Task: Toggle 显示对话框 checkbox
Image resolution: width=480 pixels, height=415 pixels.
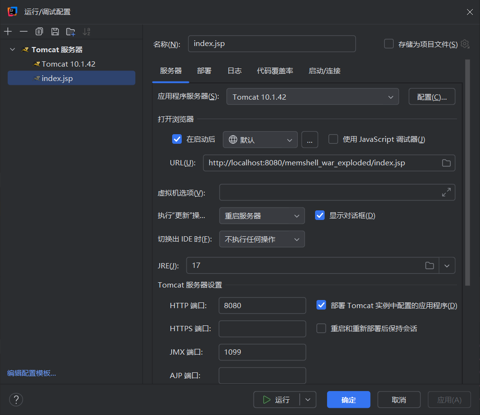Action: (320, 216)
